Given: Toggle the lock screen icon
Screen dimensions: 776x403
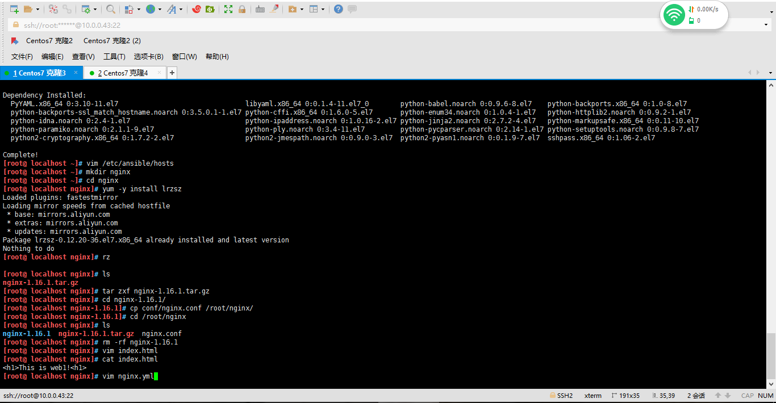Looking at the screenshot, I should 242,9.
